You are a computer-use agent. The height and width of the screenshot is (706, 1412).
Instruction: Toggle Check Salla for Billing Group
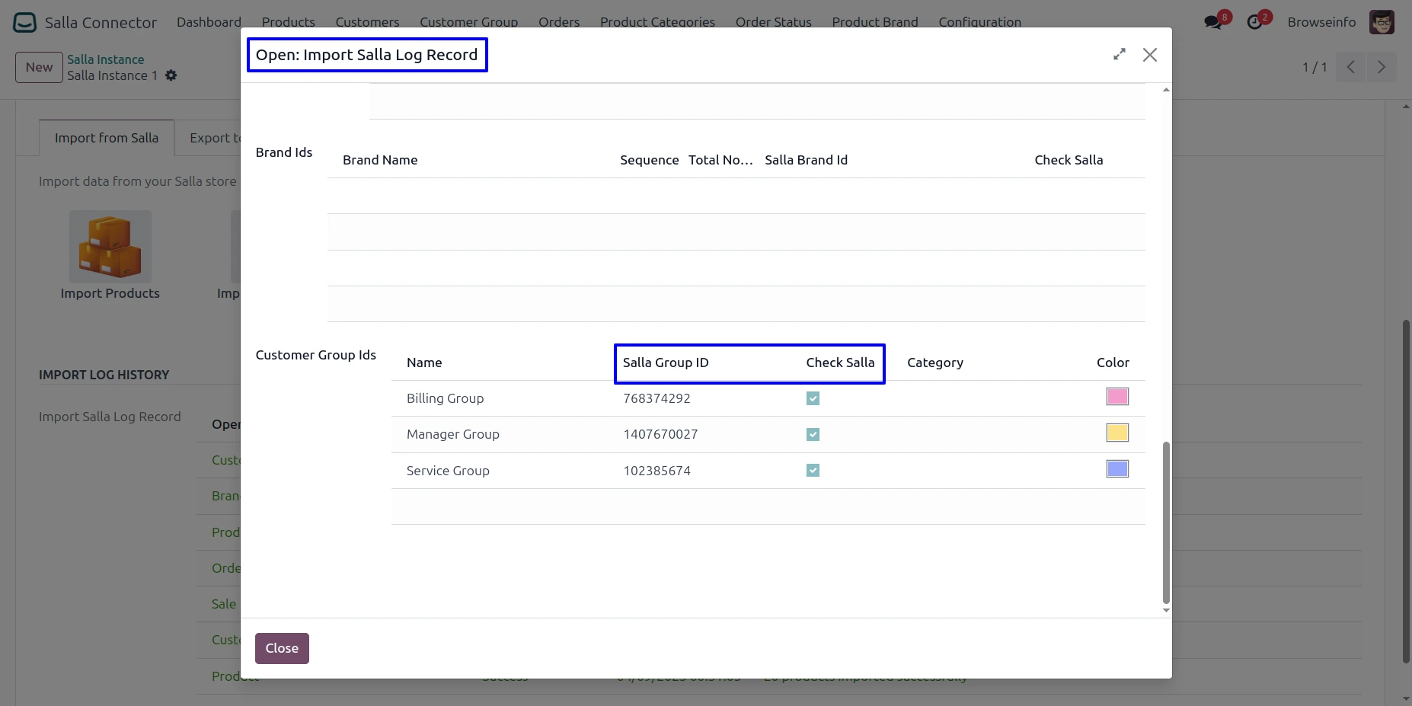813,398
